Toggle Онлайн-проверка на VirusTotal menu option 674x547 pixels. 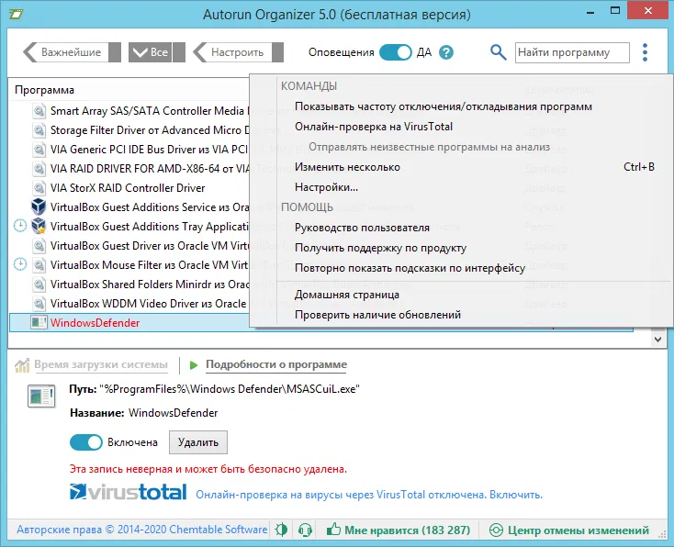pos(374,127)
